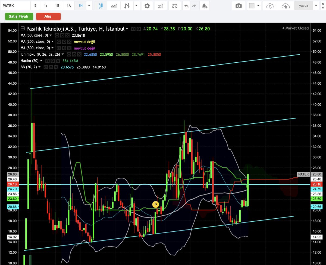The height and width of the screenshot is (265, 326).
Task: Click the yavuz username button
Action: point(303,6)
